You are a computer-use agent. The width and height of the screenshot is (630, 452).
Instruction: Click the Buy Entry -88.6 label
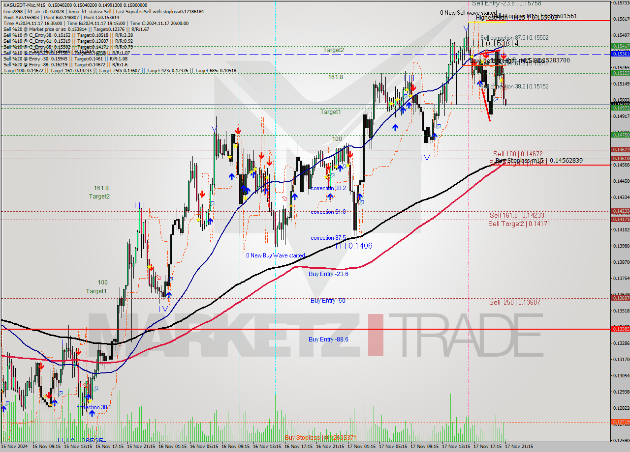(x=328, y=339)
